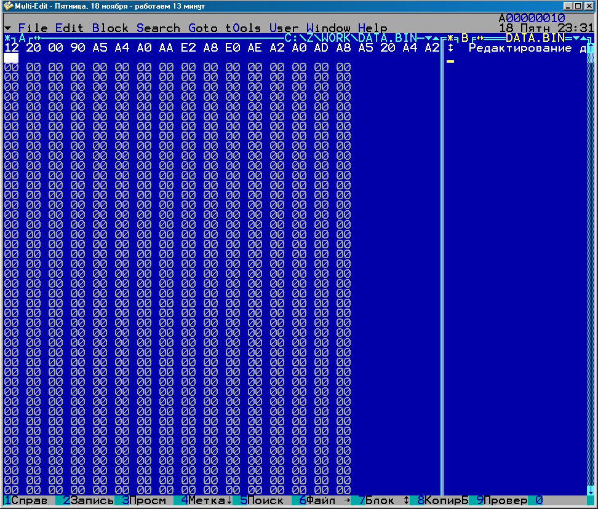Click the system menu triangle before File
Viewport: 598px width, 509px height.
7,28
